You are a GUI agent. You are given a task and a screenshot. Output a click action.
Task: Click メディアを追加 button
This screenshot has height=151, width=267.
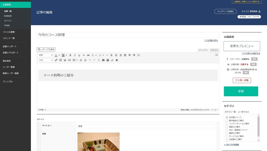click(x=46, y=49)
